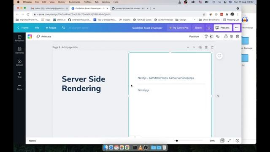The width and height of the screenshot is (270, 152).
Task: Select the Gatsby.js text line
Action: point(143,90)
